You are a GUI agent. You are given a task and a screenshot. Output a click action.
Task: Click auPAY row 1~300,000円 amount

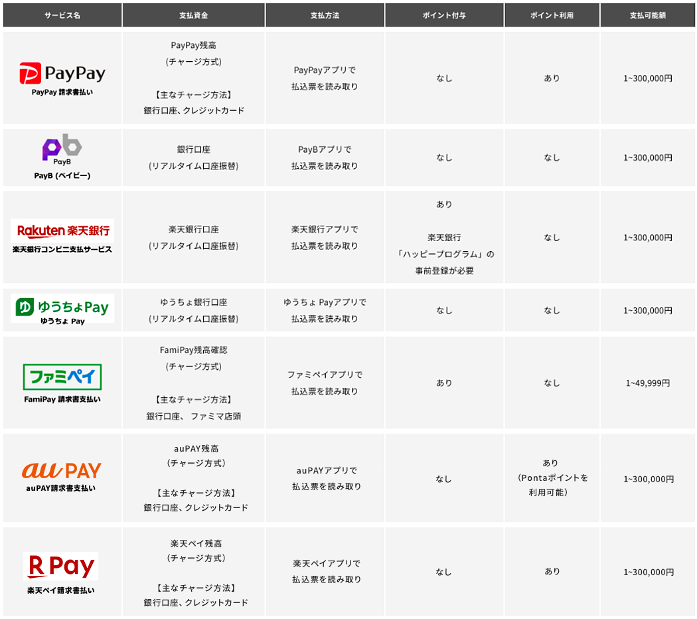coord(649,480)
